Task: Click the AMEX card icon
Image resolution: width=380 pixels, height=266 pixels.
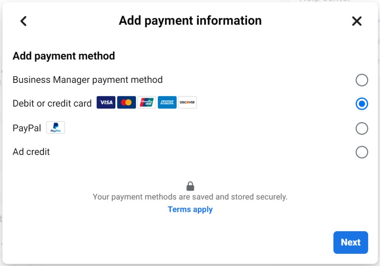Action: pos(167,102)
